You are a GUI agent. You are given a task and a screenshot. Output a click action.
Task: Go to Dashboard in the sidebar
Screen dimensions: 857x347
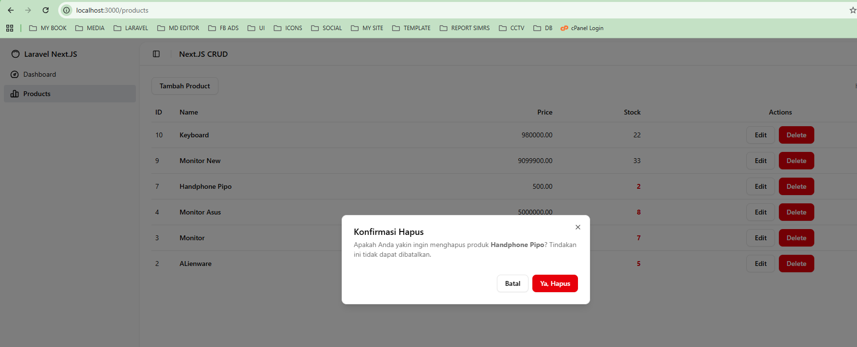click(70, 74)
